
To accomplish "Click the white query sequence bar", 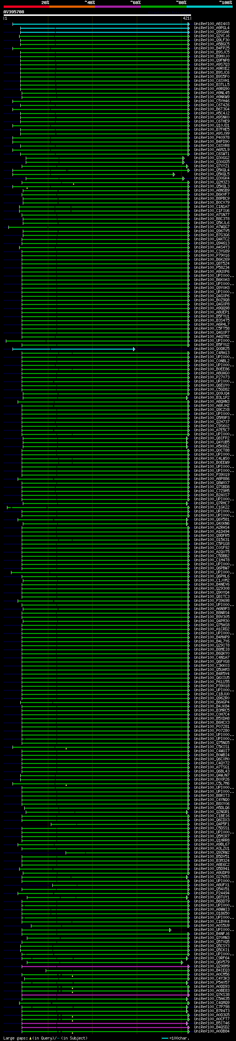I will [x=97, y=16].
